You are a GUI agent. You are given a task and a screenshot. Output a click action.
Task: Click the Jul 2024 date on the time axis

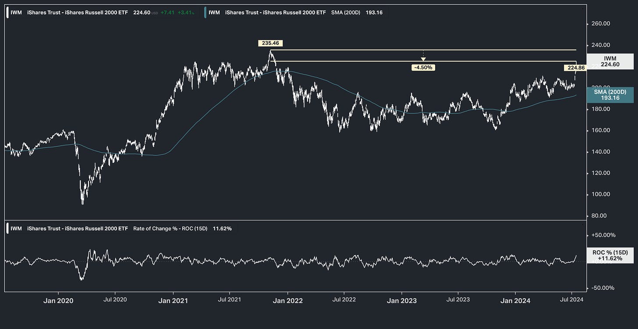click(572, 300)
